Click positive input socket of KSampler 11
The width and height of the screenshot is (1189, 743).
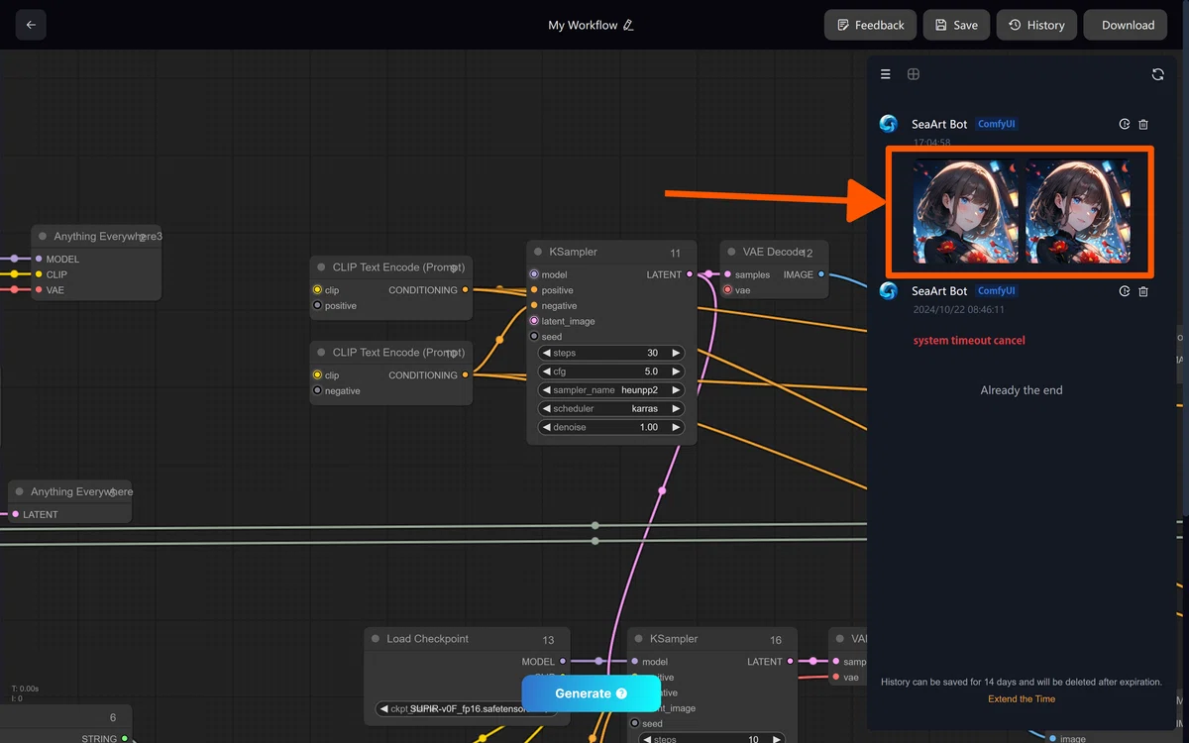534,290
